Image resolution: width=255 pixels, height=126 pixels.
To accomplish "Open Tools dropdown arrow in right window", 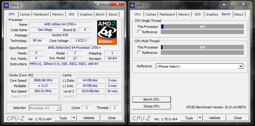I will pyautogui.click(x=200, y=118).
